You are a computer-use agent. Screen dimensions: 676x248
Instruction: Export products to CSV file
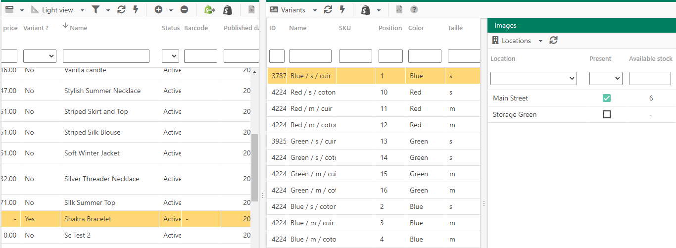pos(251,10)
